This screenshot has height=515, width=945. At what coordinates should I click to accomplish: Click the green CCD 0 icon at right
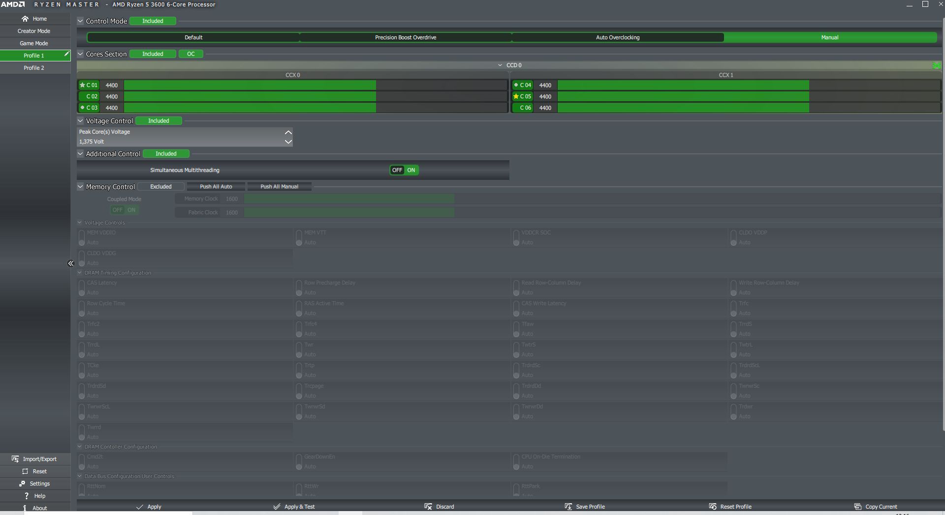coord(936,65)
